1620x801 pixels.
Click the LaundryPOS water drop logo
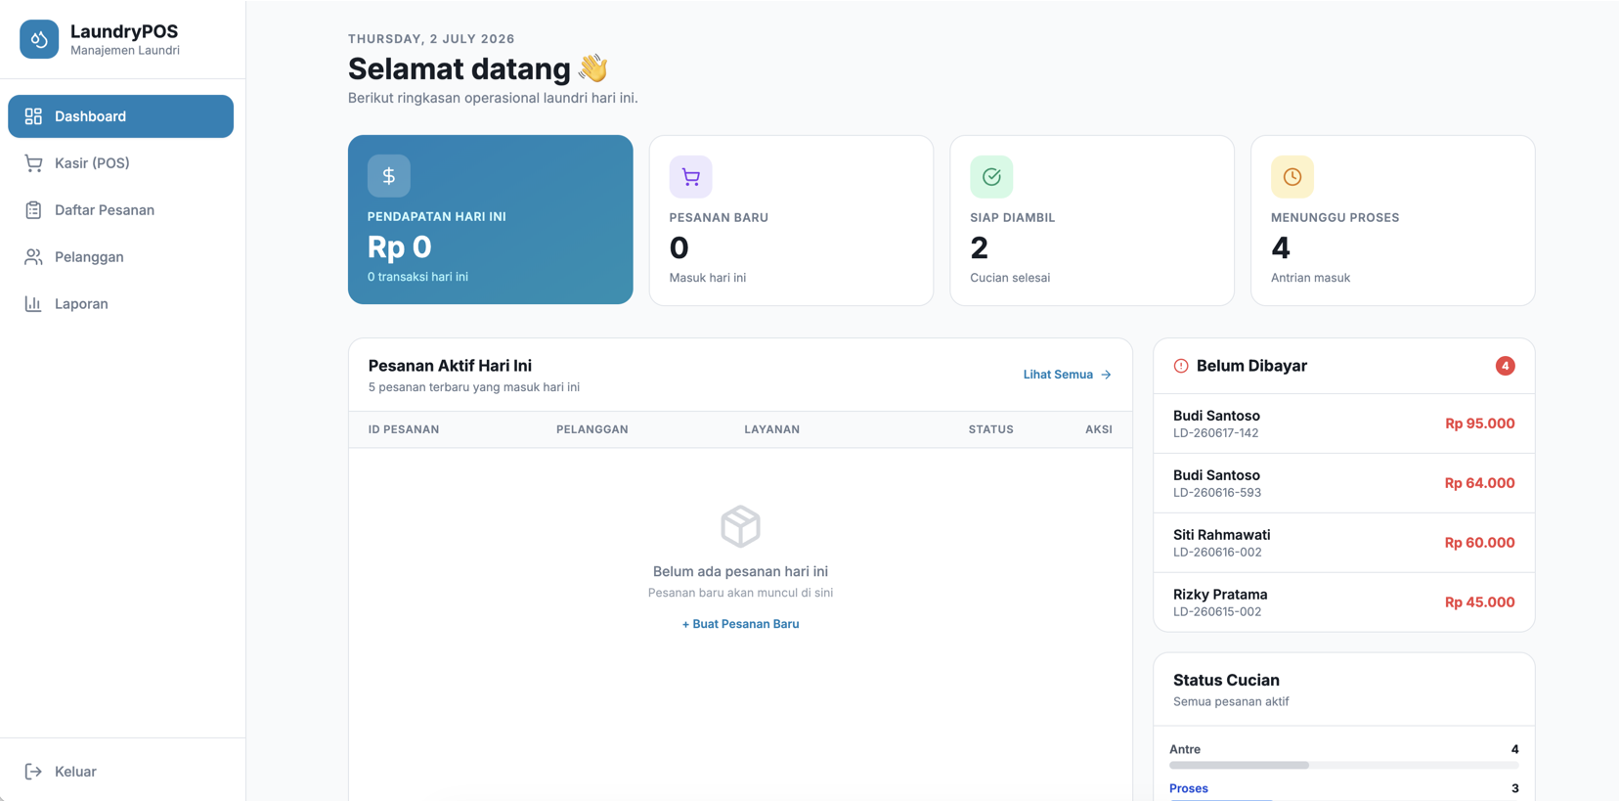[39, 39]
